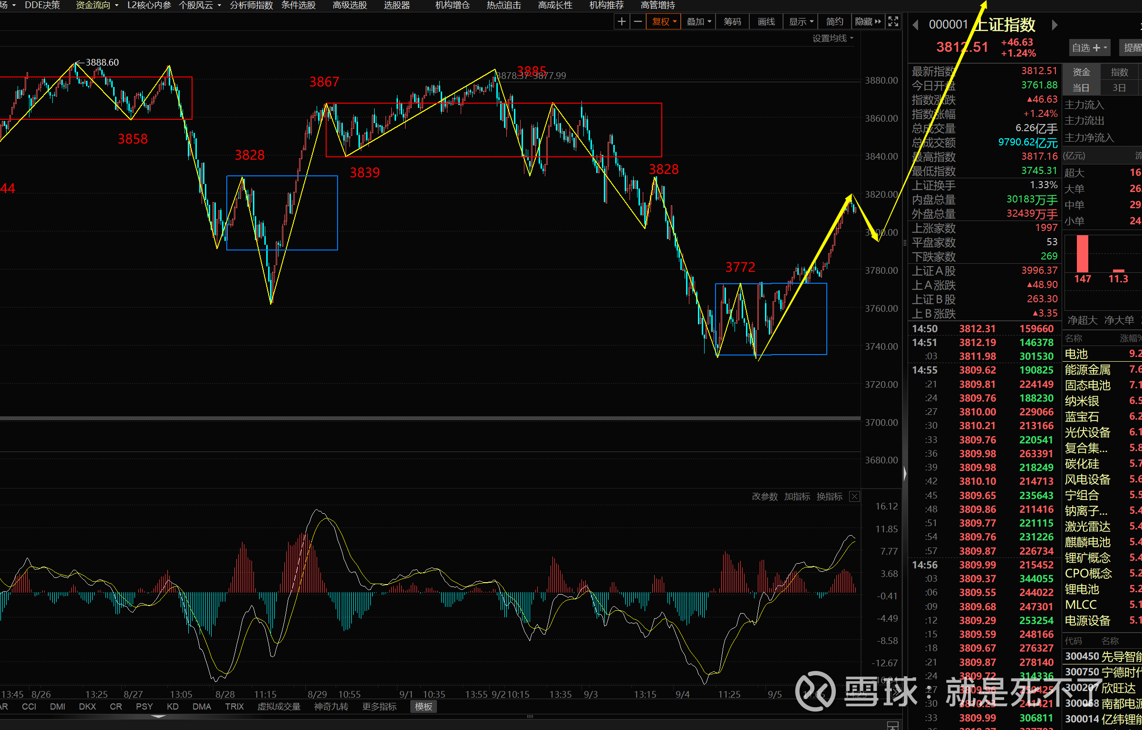
Task: Click the zoom out minus icon
Action: point(638,21)
